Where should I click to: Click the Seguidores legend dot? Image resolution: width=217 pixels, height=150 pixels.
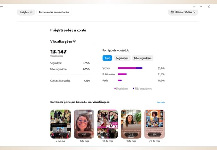(115, 88)
